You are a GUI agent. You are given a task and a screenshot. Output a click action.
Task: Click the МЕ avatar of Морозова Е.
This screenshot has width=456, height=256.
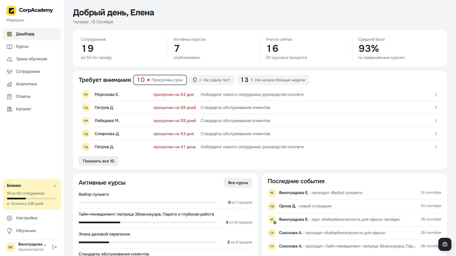(x=86, y=94)
